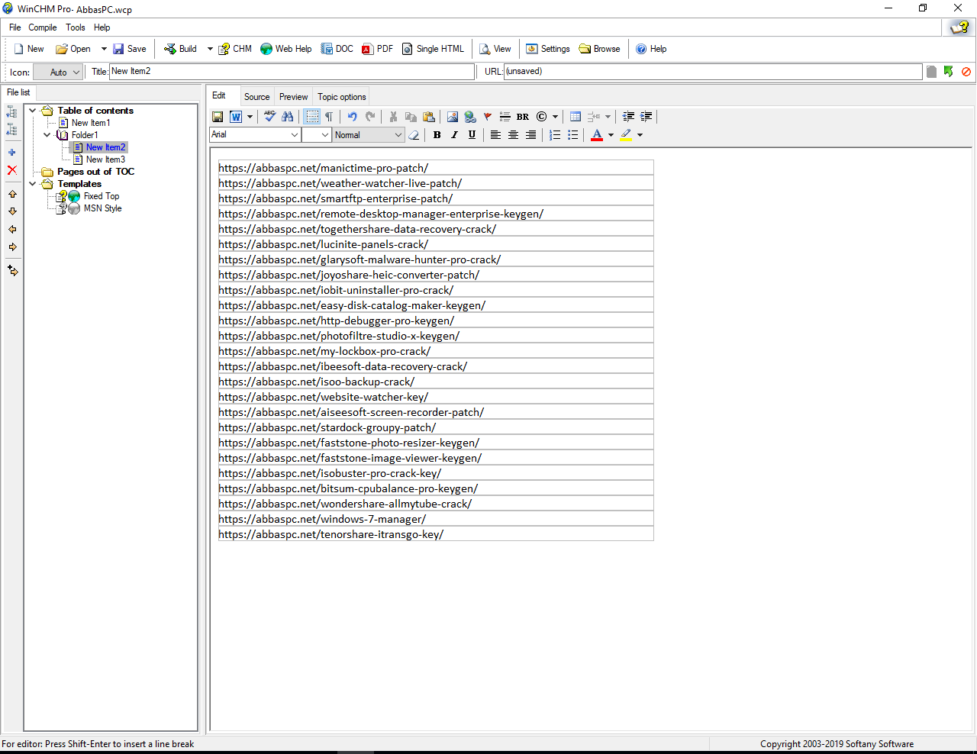The image size is (977, 754).
Task: Toggle show table borders icon
Action: point(312,117)
